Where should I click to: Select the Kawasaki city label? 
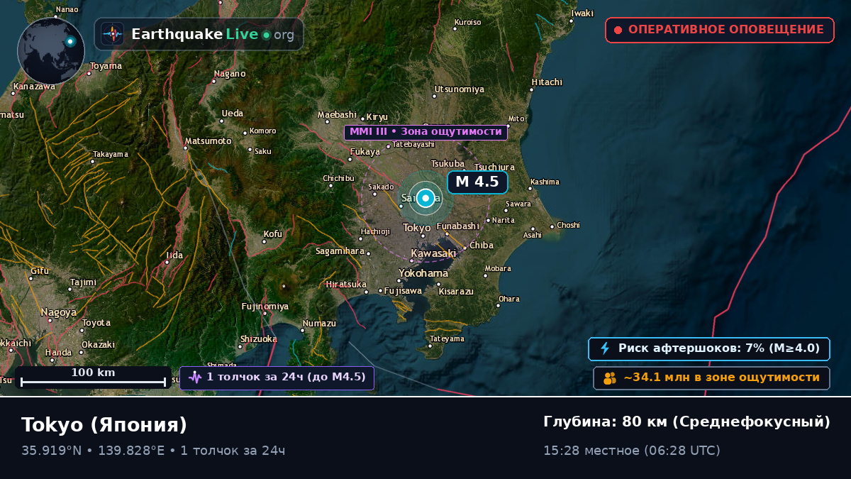433,253
